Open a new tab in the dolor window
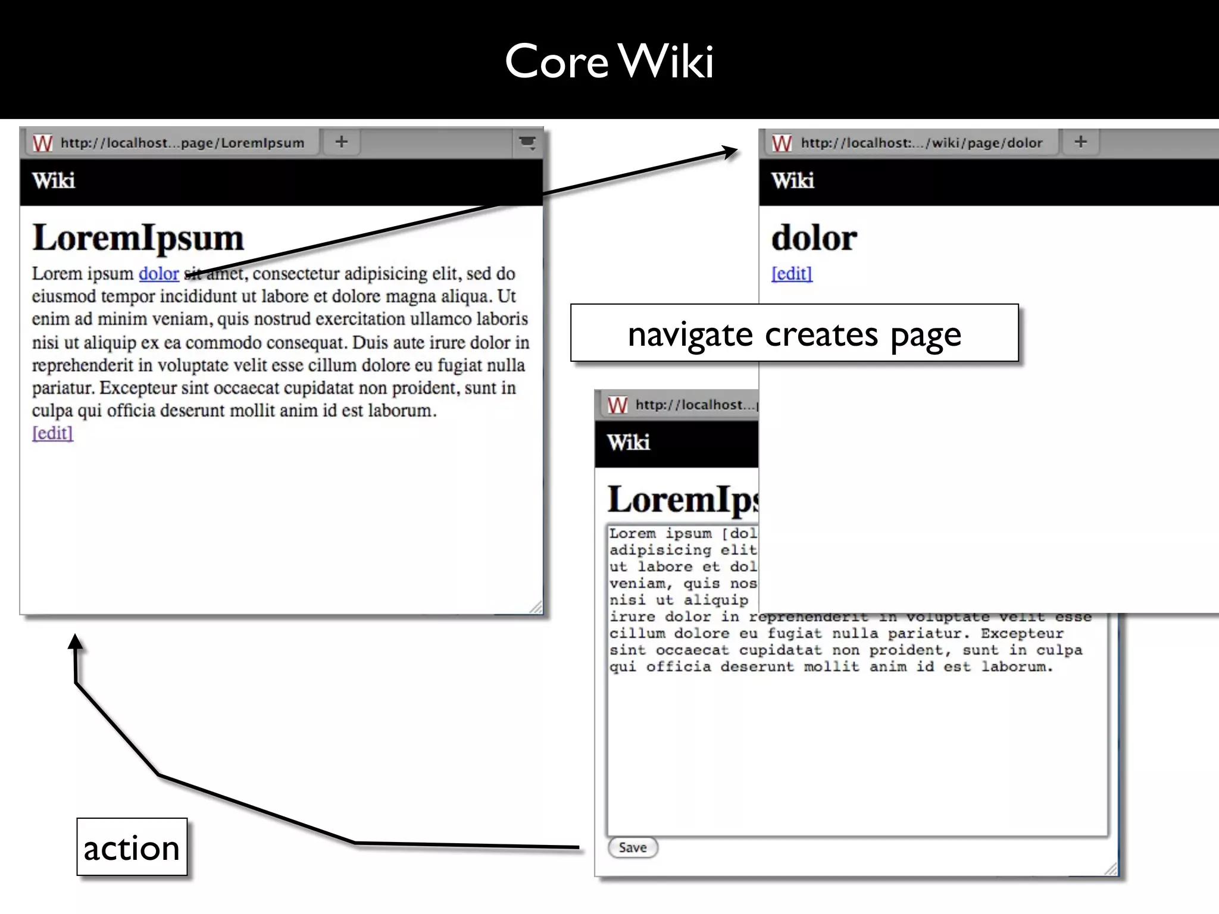Image resolution: width=1219 pixels, height=914 pixels. [x=1081, y=142]
